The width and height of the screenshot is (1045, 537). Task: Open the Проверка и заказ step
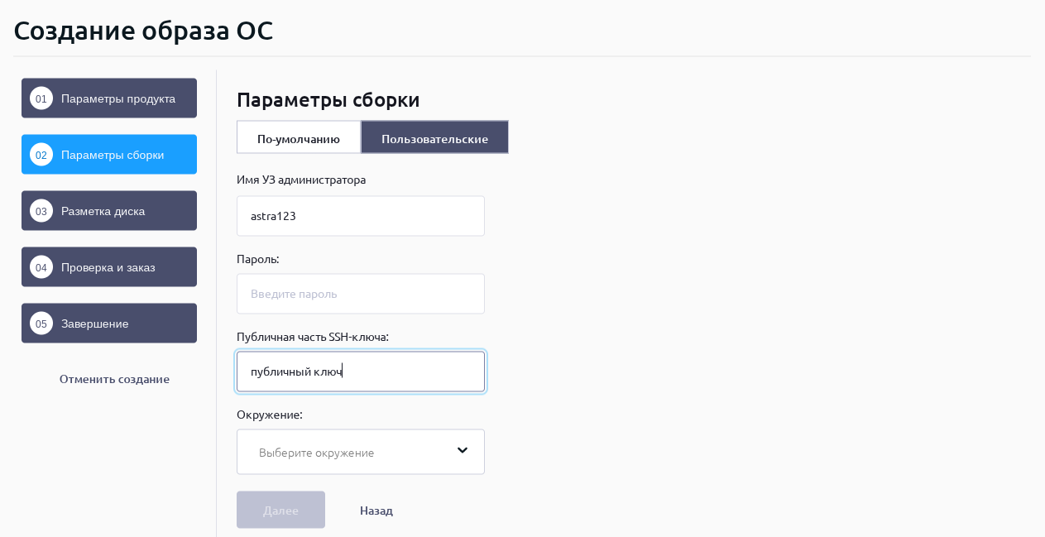pyautogui.click(x=108, y=267)
